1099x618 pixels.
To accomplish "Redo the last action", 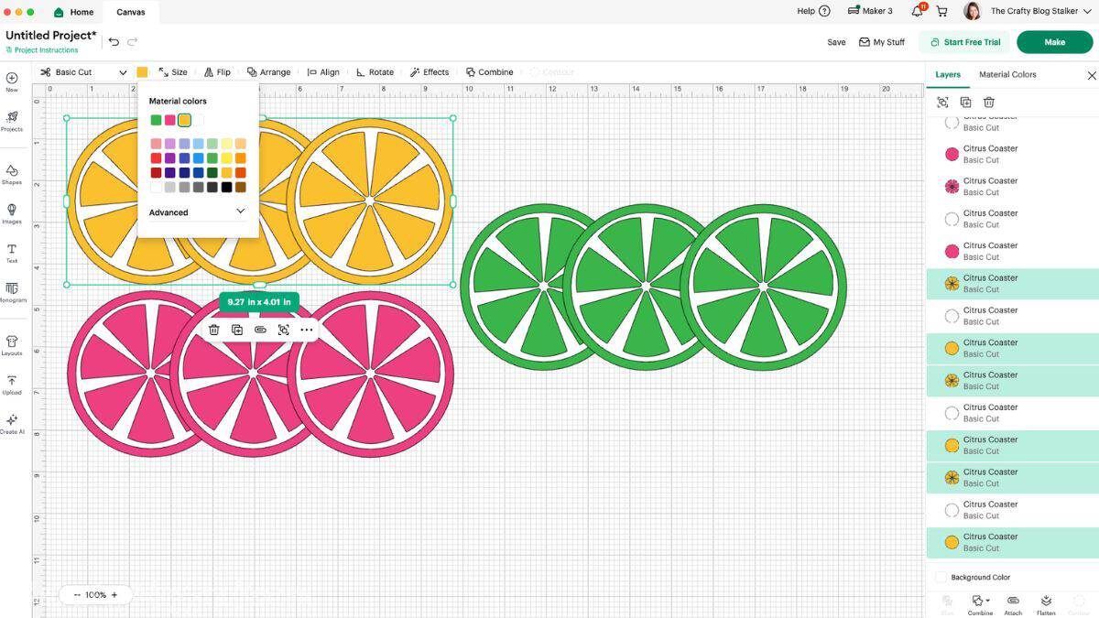I will [133, 41].
